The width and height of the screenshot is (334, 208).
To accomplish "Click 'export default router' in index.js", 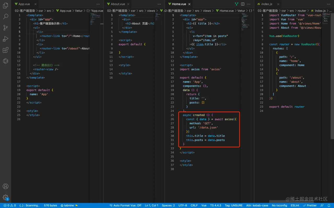I will [x=287, y=107].
